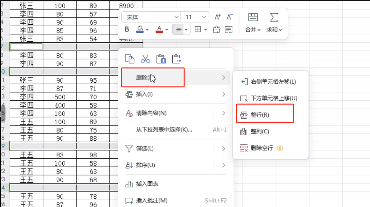Select 插入批注(M) insert comment
The image size is (370, 207).
(175, 200)
